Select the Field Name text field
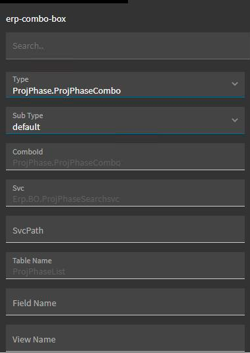The image size is (250, 353). coord(125,302)
